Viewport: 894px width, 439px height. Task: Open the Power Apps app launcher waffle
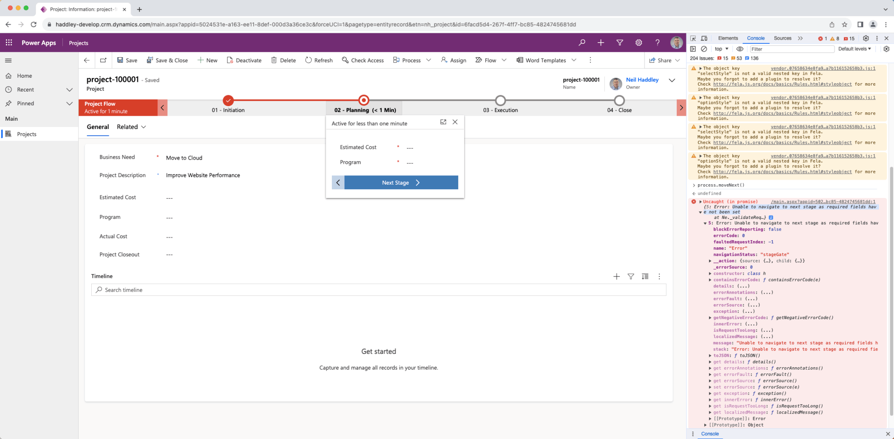point(9,43)
